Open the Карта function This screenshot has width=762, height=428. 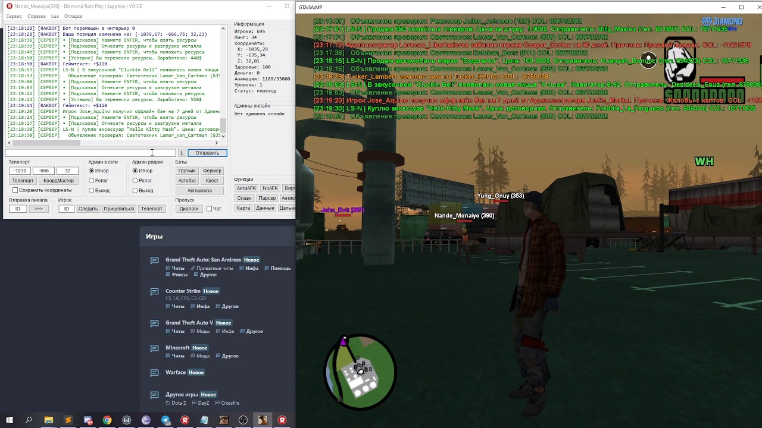[243, 208]
